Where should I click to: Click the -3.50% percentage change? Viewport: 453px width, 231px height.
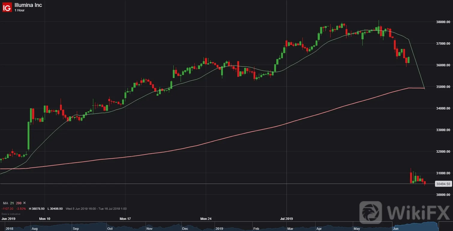[x=21, y=208]
